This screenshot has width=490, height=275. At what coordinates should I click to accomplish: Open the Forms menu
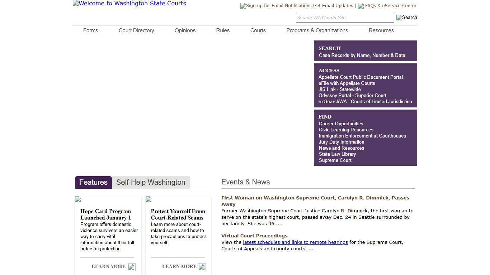[x=90, y=30]
